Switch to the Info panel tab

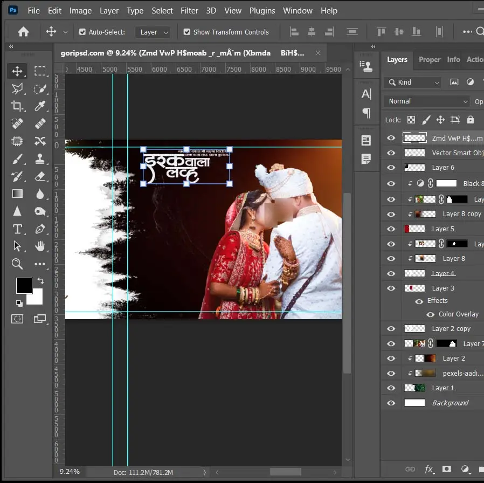(453, 59)
